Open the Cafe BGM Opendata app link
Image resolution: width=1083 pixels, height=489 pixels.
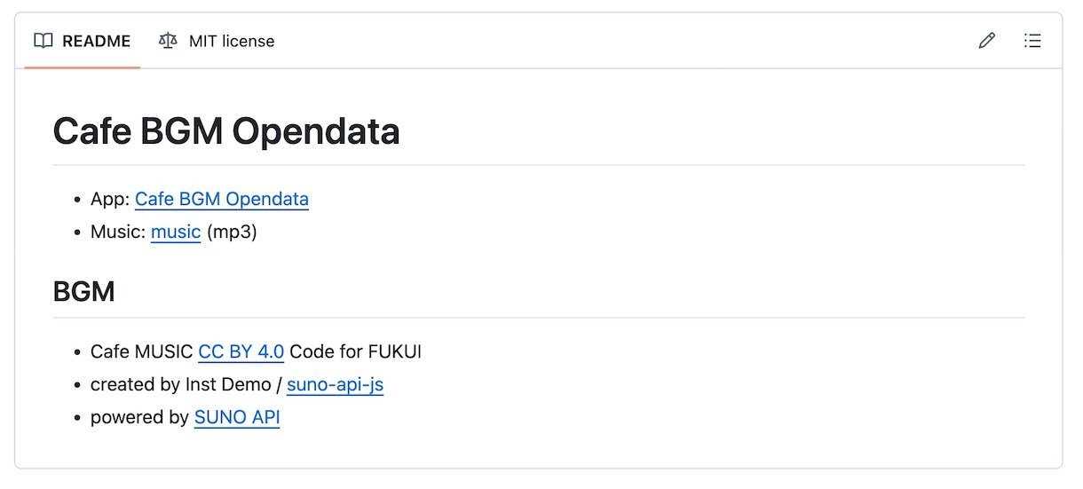click(x=222, y=199)
